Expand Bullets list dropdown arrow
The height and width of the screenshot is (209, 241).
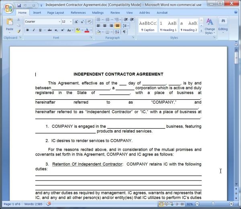pos(103,20)
